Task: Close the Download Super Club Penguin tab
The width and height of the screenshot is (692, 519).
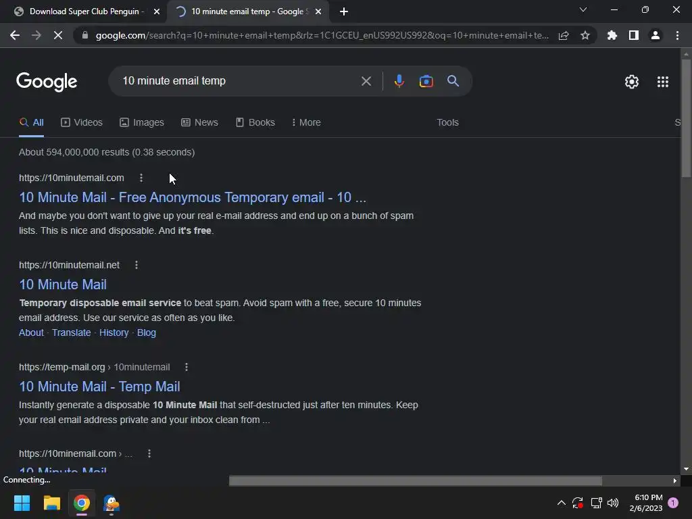Action: tap(157, 11)
